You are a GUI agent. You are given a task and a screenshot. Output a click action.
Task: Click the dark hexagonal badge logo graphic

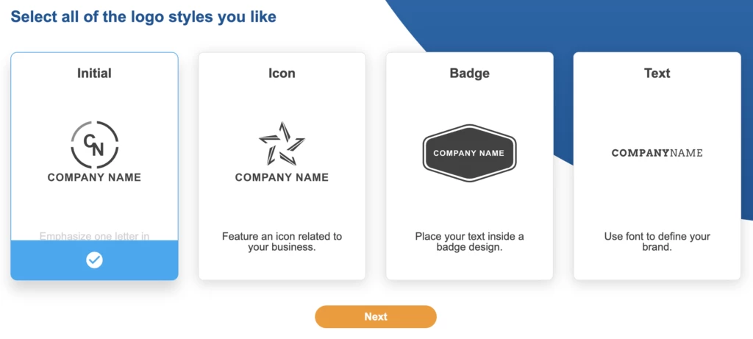pos(469,153)
